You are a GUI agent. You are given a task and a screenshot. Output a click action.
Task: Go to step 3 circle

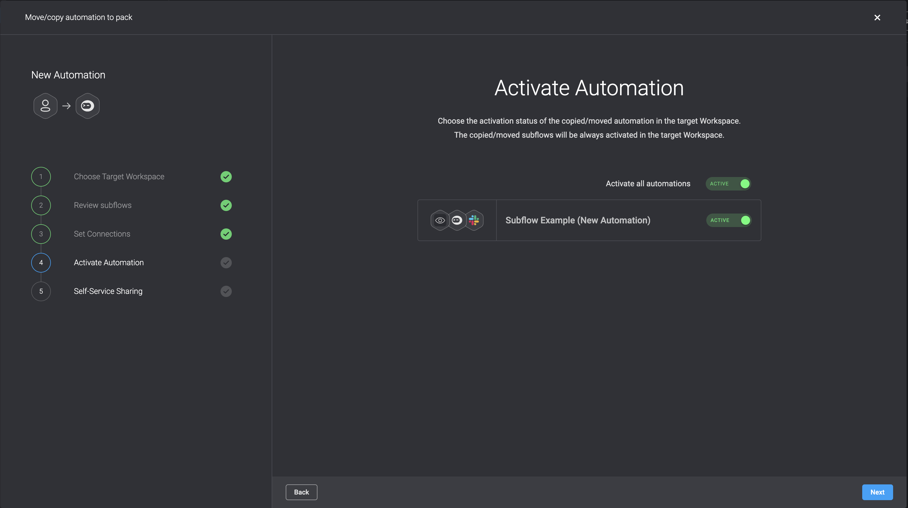pyautogui.click(x=41, y=234)
